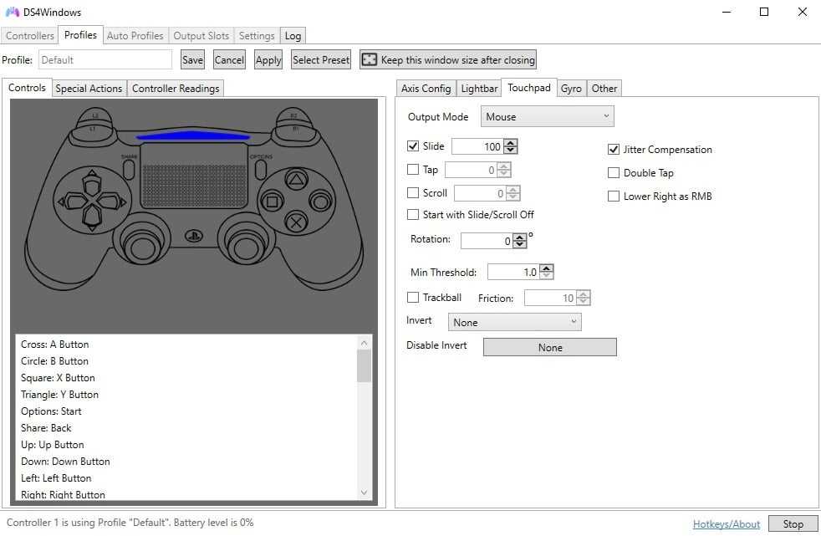Click the Apply button
Viewport: 821px width, 536px height.
tap(268, 59)
